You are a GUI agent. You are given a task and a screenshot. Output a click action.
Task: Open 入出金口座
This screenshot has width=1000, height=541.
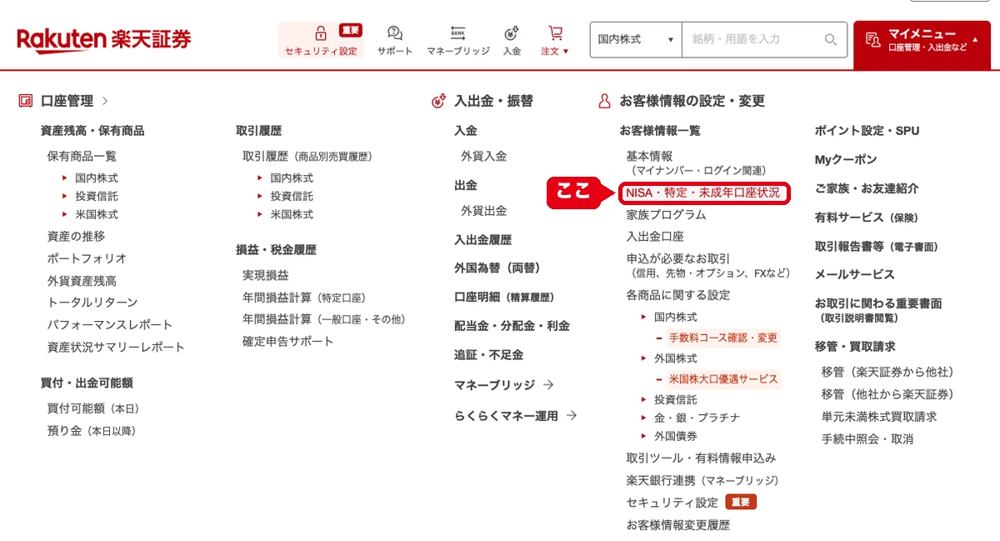pyautogui.click(x=655, y=236)
